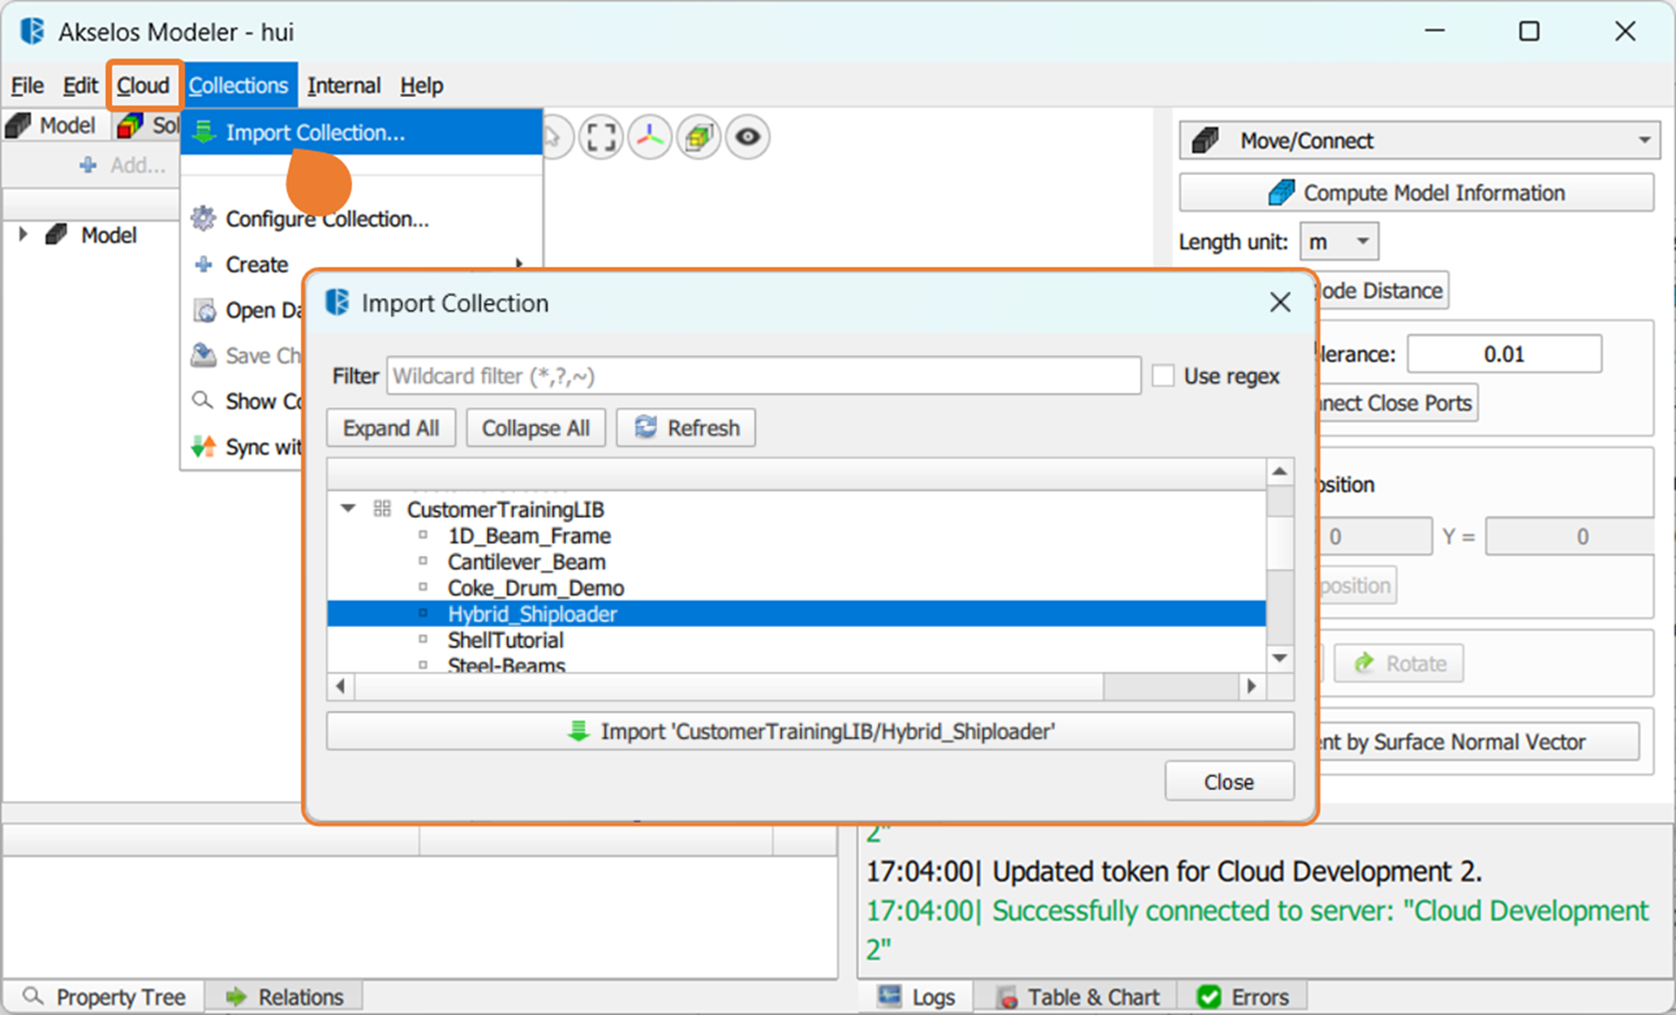1676x1015 pixels.
Task: Click the Sync arrows icon in menu
Action: click(204, 447)
